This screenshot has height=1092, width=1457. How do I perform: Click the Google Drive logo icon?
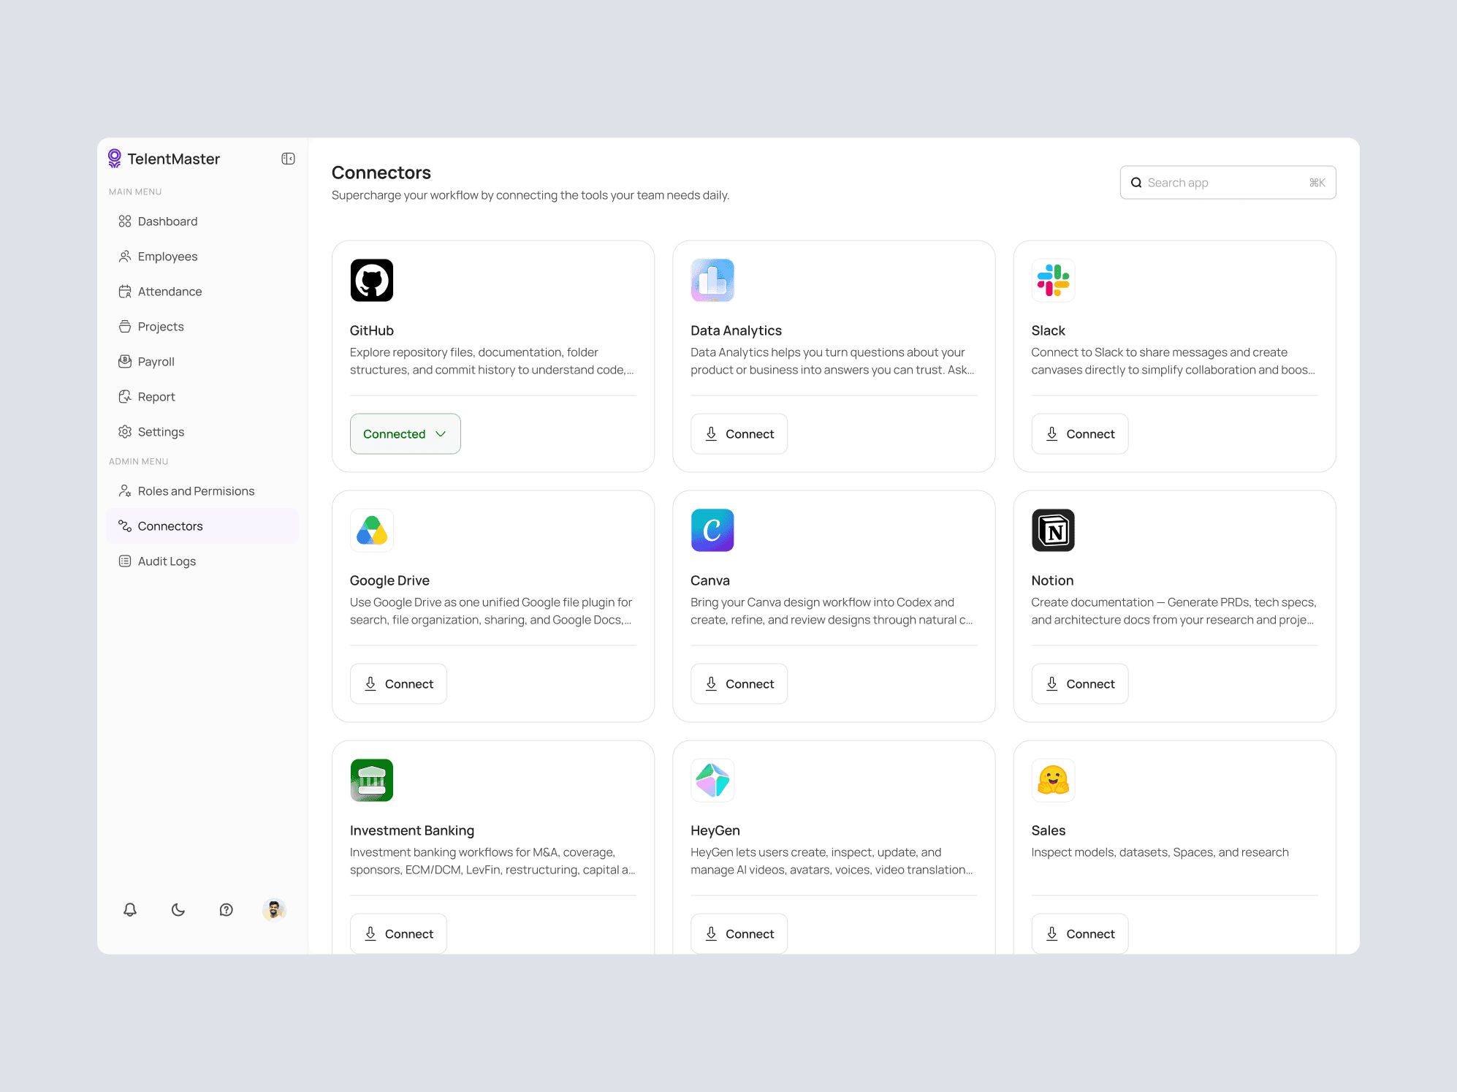click(372, 530)
